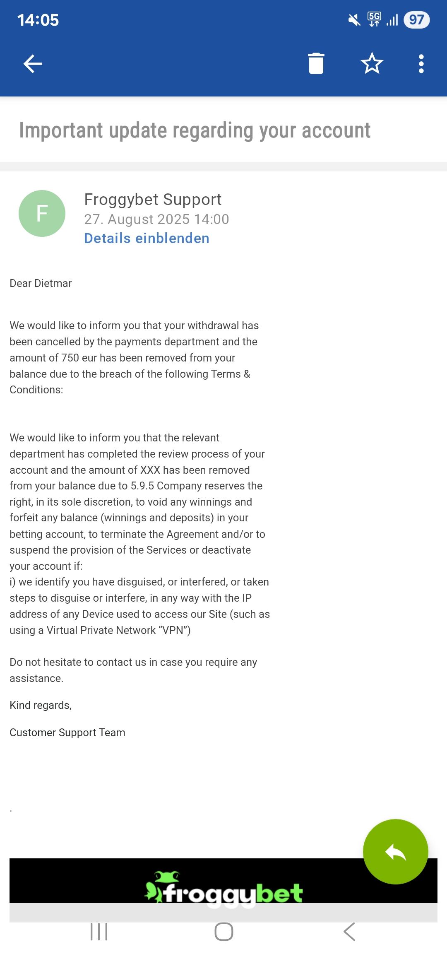
Task: Delete this email with trash icon
Action: click(316, 64)
